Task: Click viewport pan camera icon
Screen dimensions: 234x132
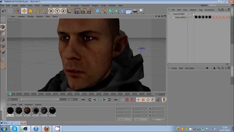Action: 156,16
